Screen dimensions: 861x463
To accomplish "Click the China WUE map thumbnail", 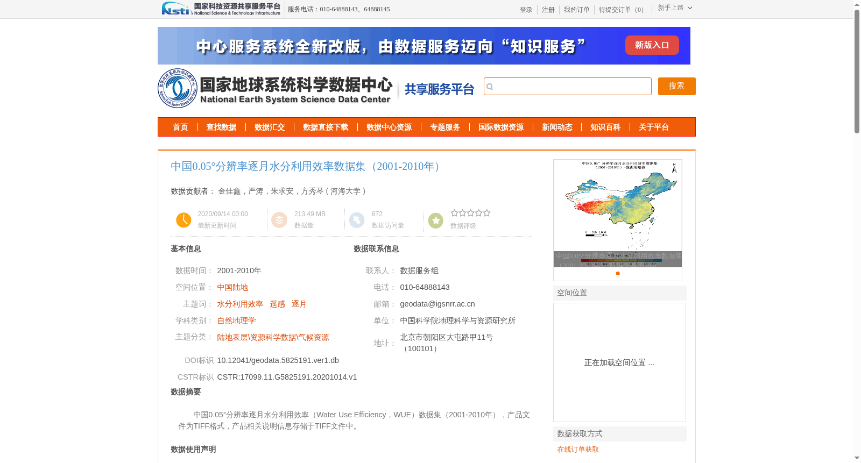I will pyautogui.click(x=618, y=213).
